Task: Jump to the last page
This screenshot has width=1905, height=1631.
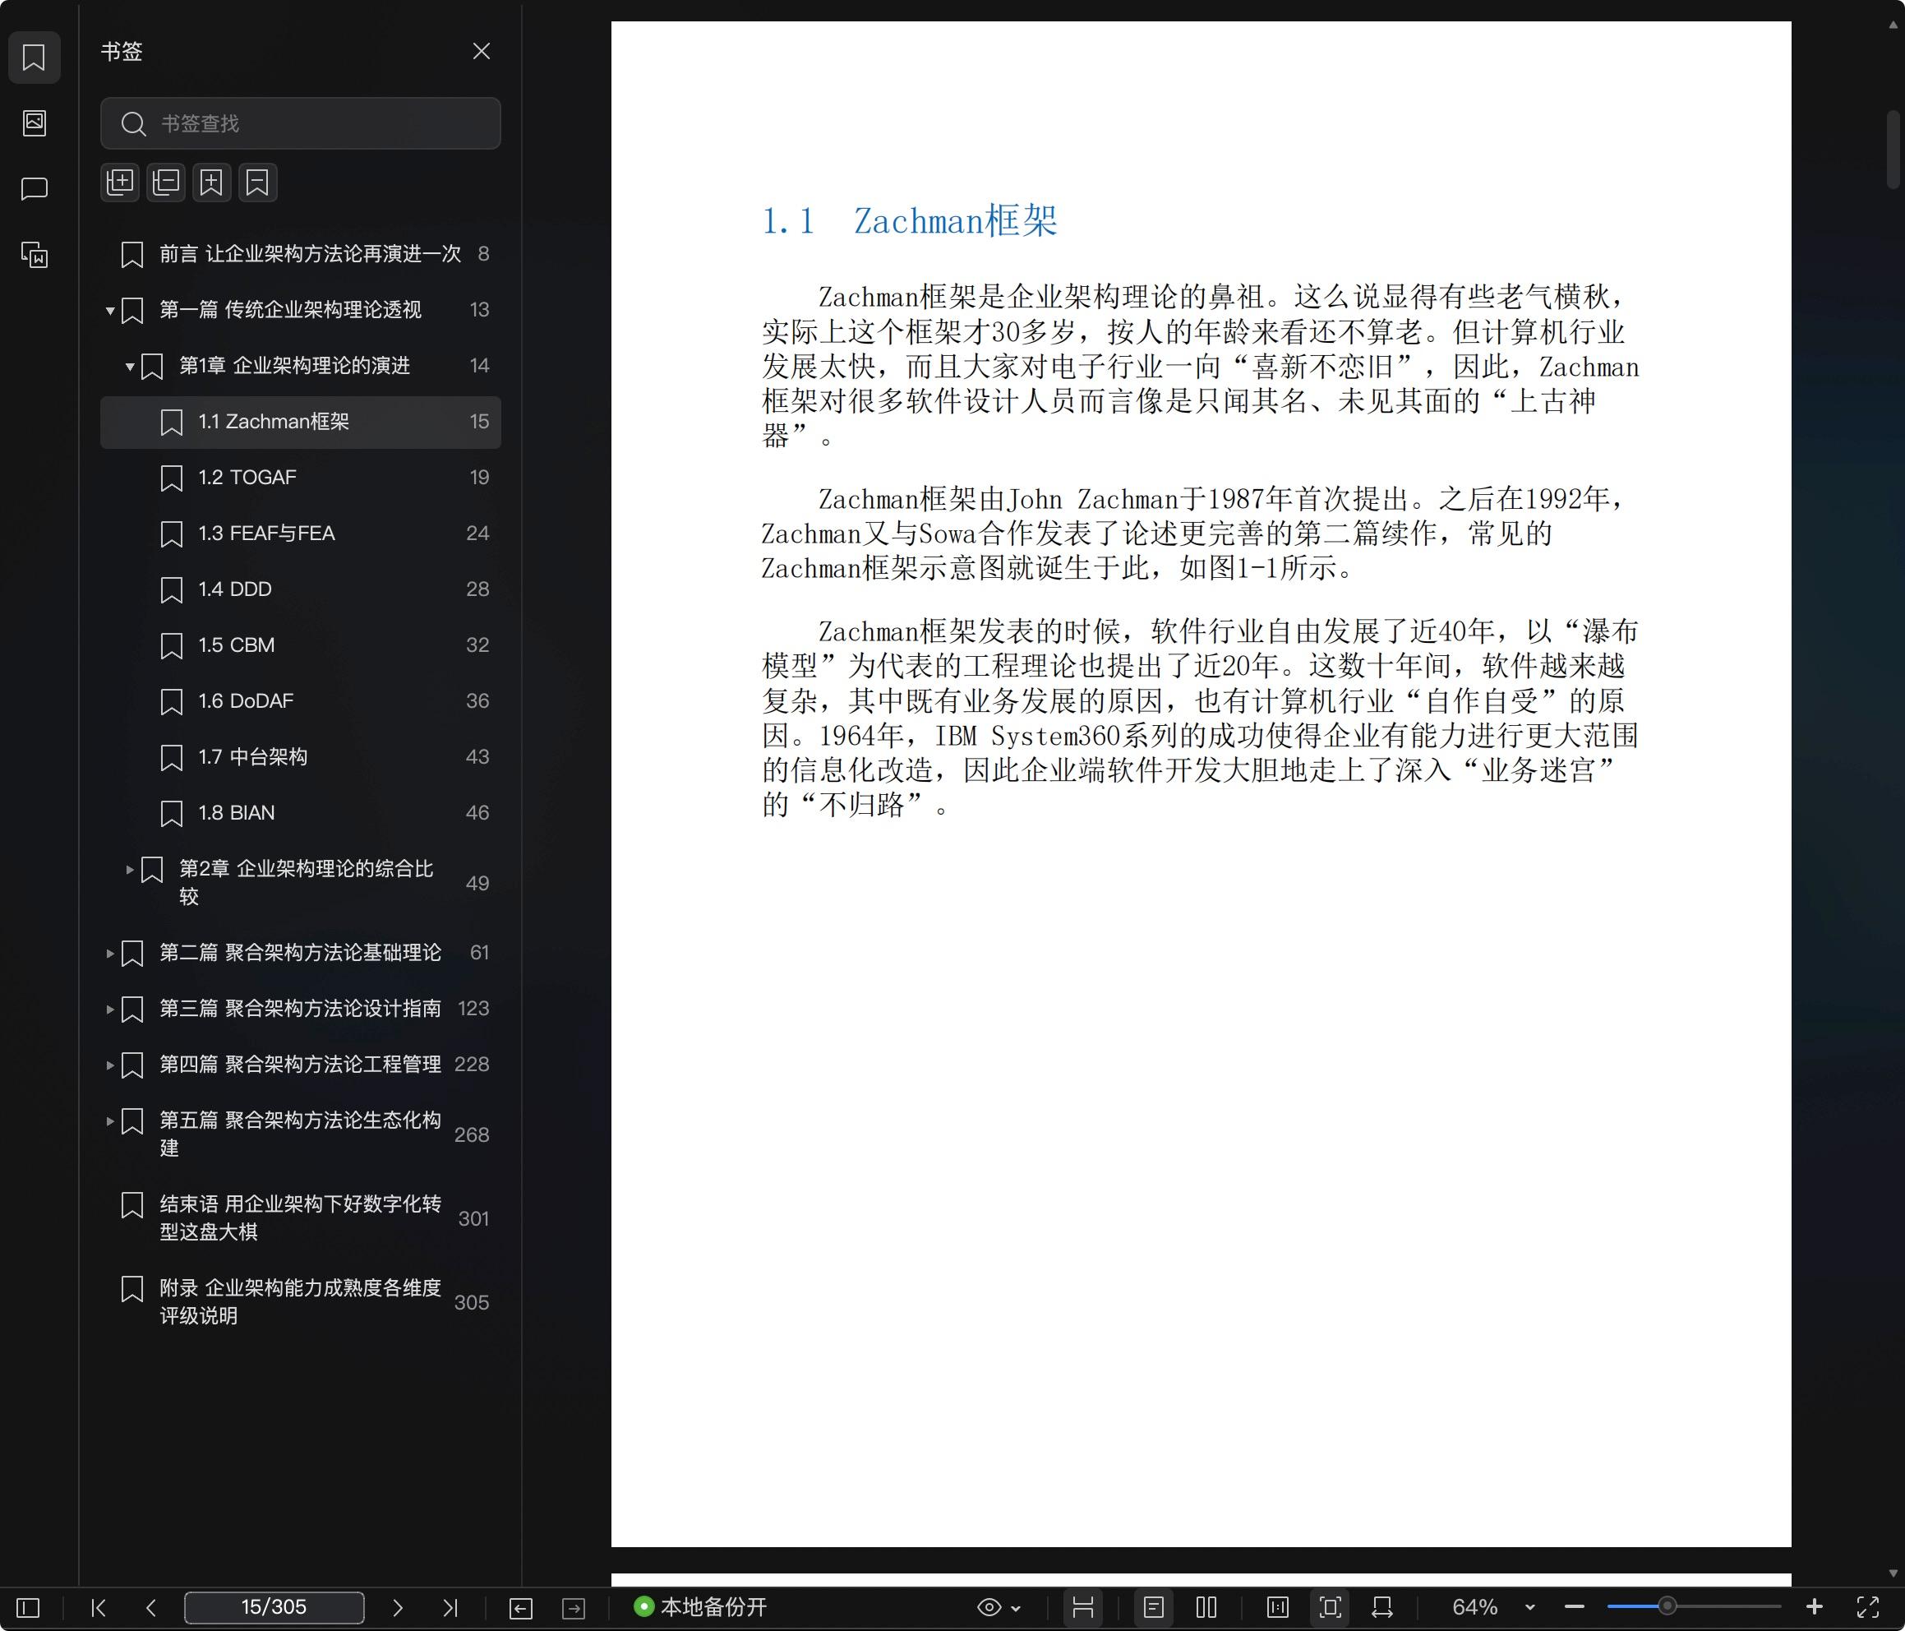Action: click(x=450, y=1607)
